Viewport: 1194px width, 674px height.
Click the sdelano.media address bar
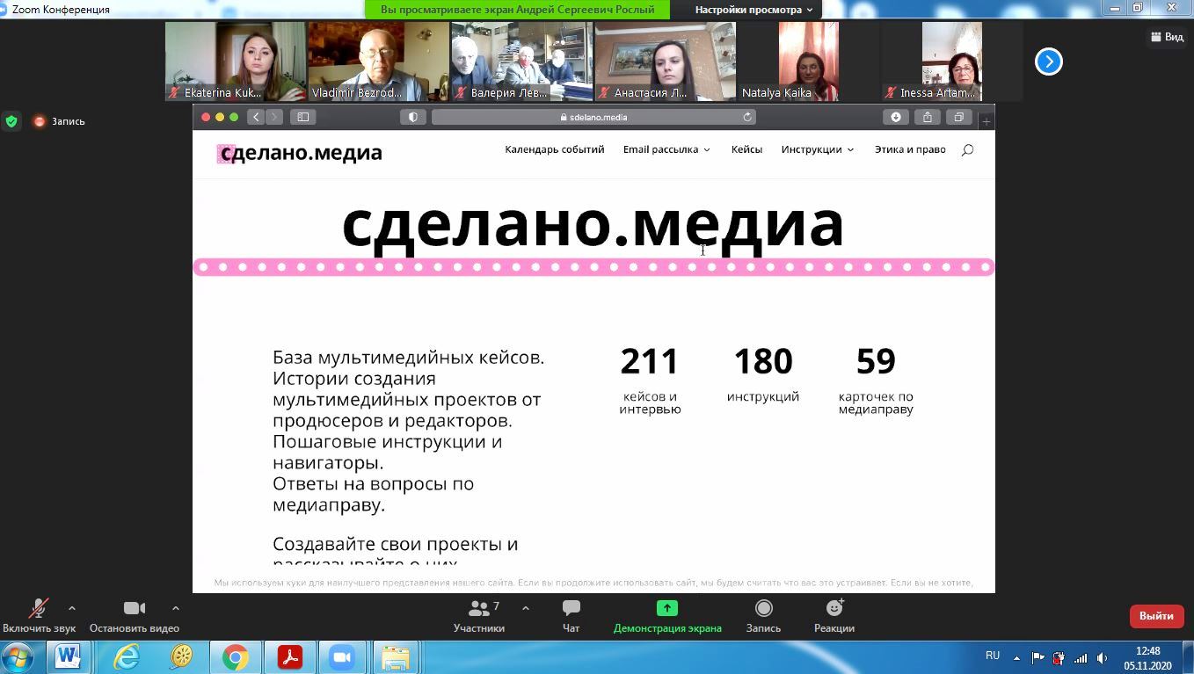593,117
